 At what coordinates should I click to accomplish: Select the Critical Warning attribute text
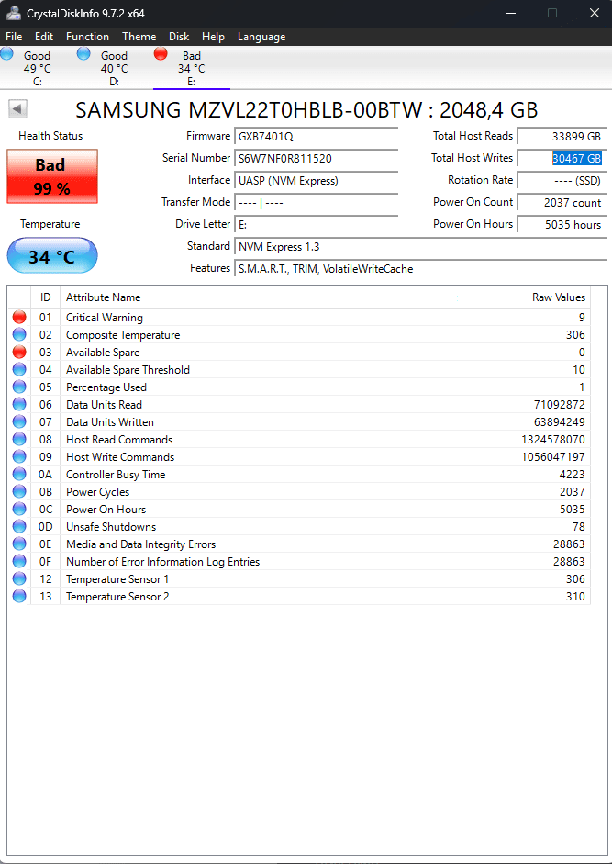pos(104,318)
